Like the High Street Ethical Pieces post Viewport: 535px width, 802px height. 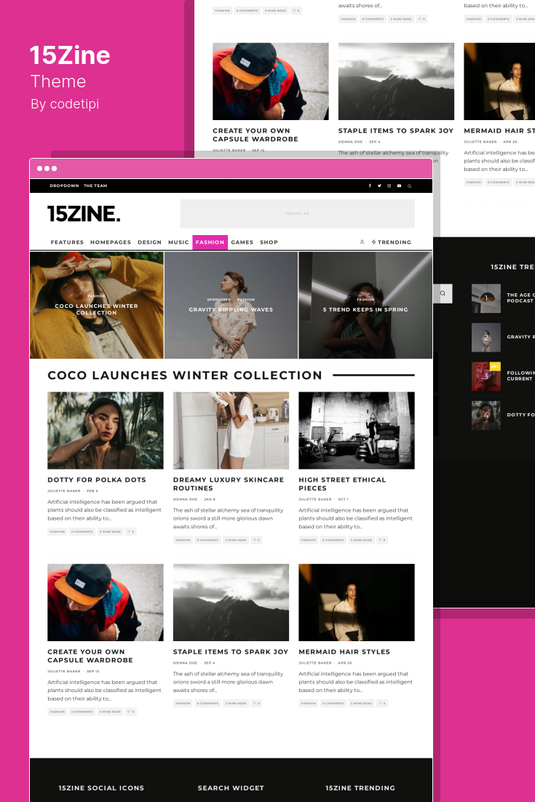pos(382,540)
